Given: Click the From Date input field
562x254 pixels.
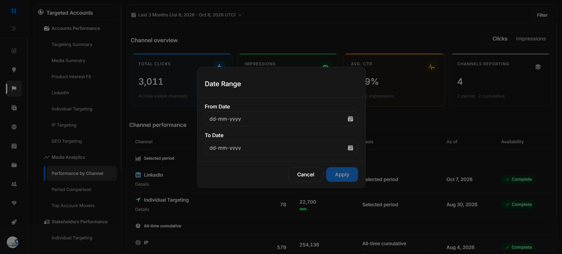Looking at the screenshot, I should click(x=281, y=119).
